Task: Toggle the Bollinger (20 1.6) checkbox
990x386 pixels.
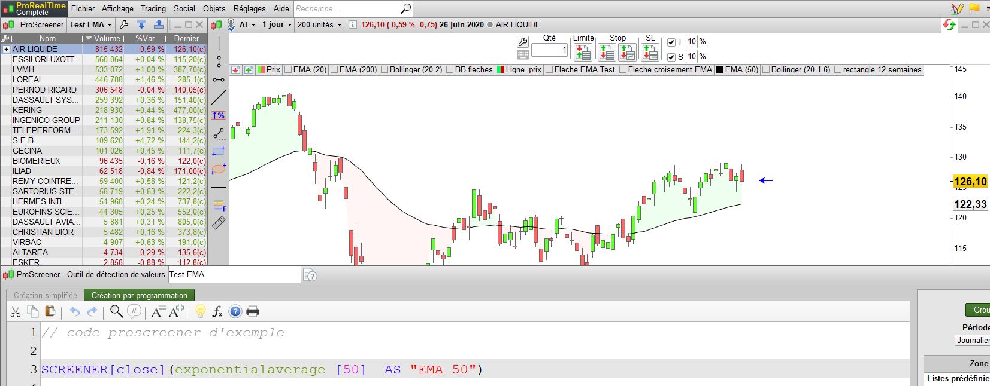Action: coord(766,69)
